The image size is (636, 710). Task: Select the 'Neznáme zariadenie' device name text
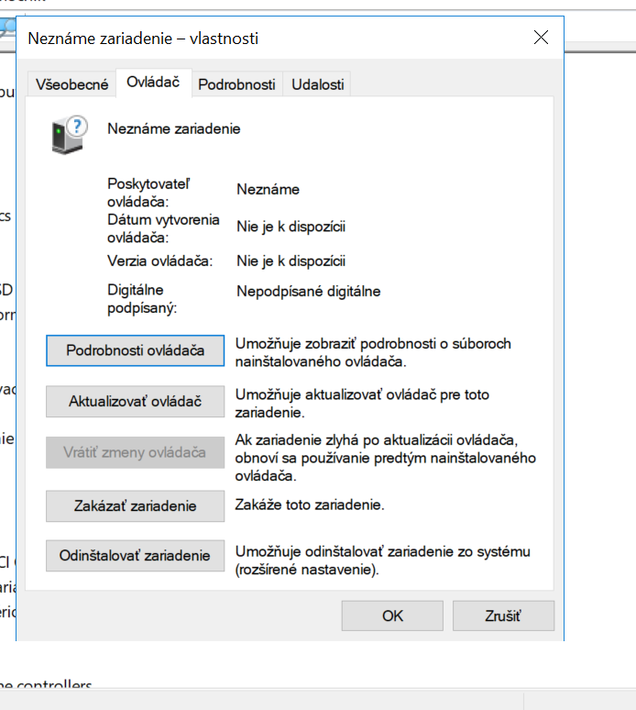[174, 129]
